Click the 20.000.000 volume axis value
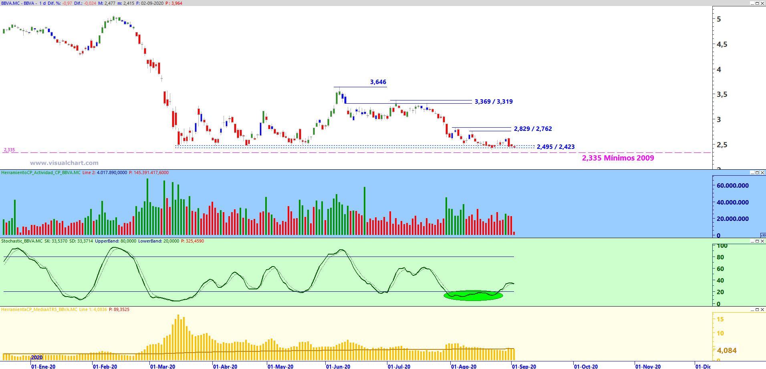 pyautogui.click(x=733, y=219)
